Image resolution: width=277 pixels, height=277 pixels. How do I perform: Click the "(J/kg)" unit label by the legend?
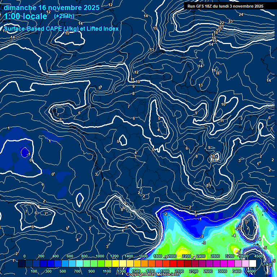(x=267, y=264)
